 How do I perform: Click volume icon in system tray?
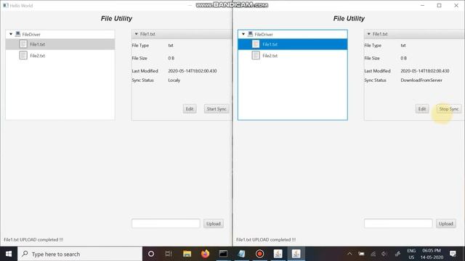pyautogui.click(x=384, y=254)
